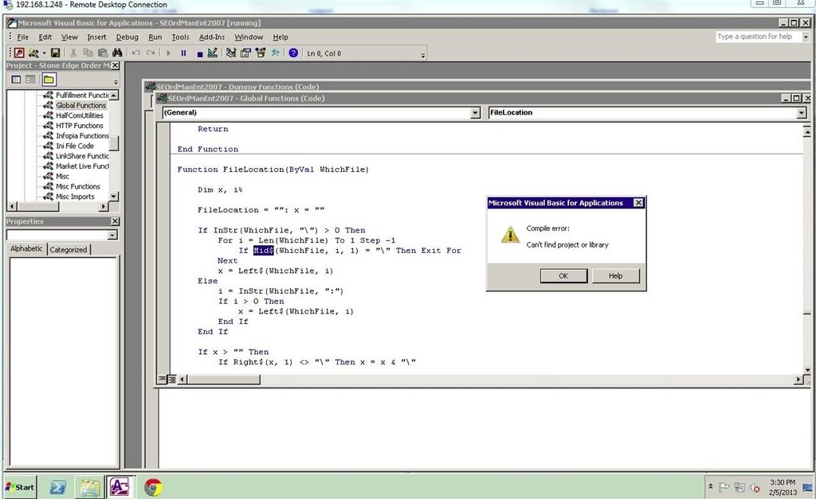Pause code execution with the Break icon
Viewport: 816px width, 499px height.
(184, 53)
